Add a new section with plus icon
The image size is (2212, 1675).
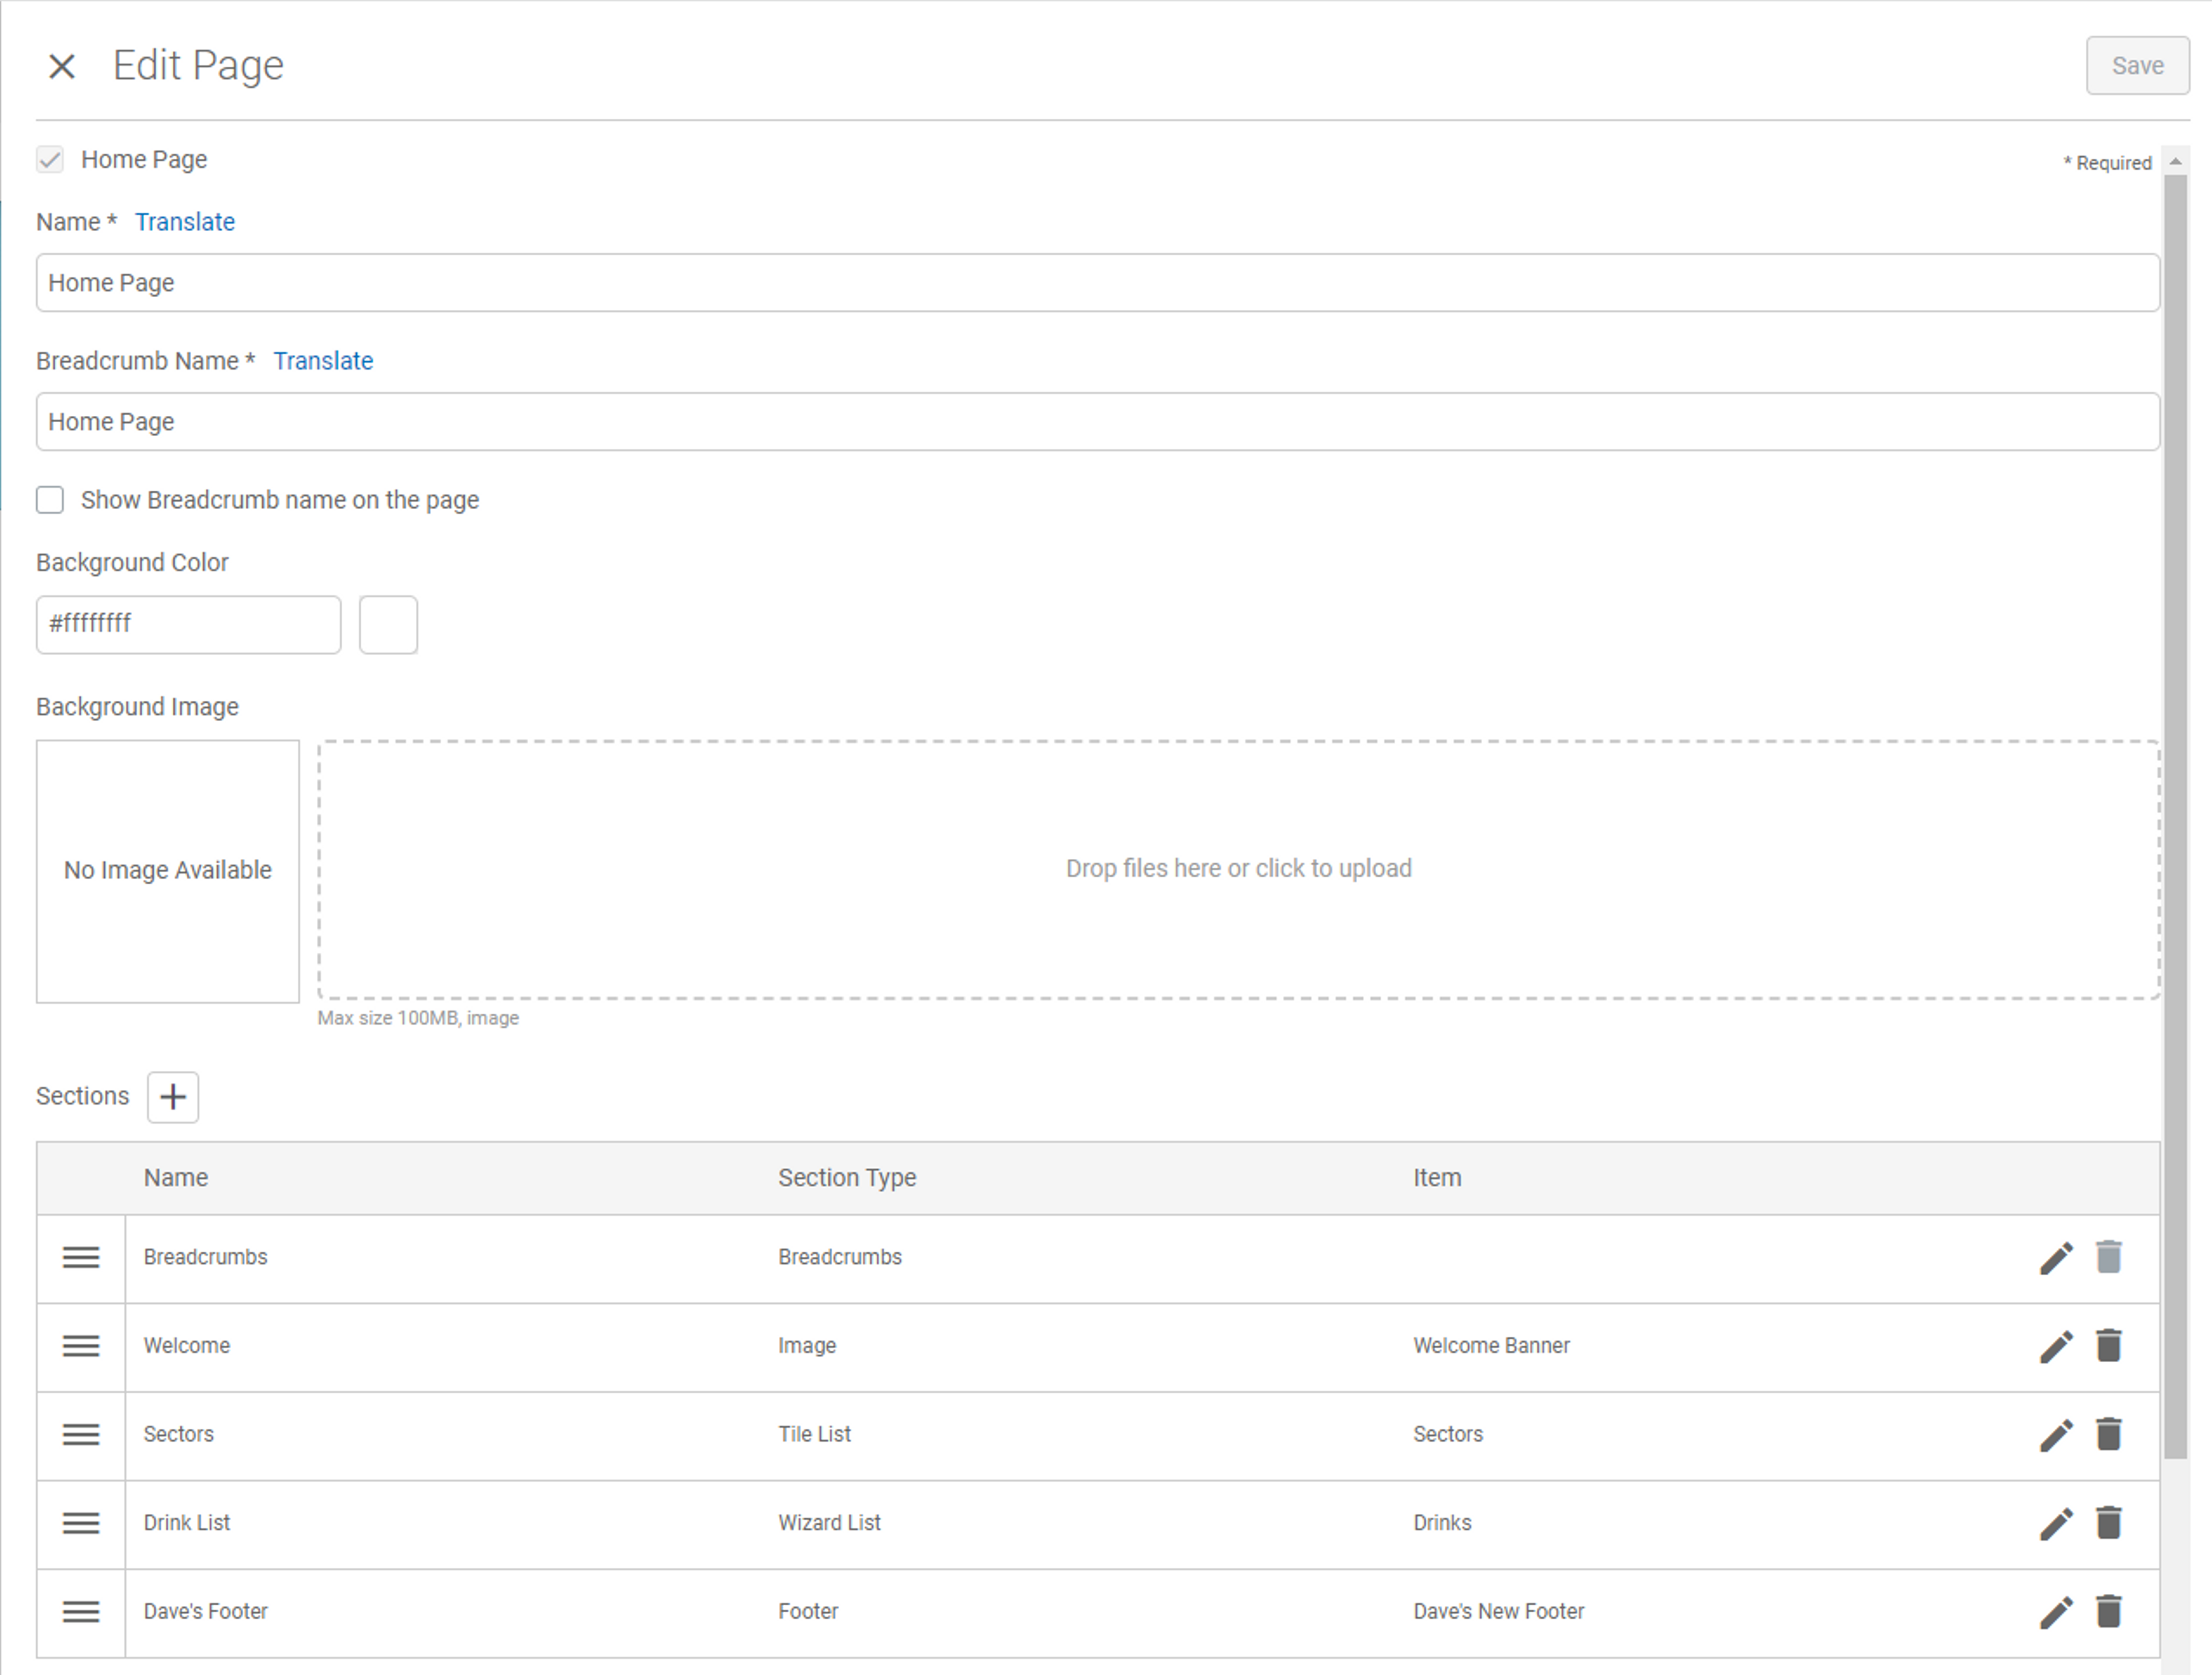point(173,1097)
